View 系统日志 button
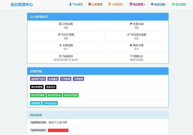The image size is (193, 135). point(51,87)
